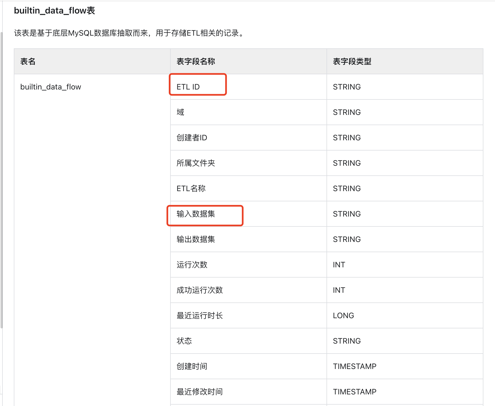Select the 创建时间 TIMESTAMP row
Viewport: 495px width, 406px height.
pyautogui.click(x=192, y=366)
